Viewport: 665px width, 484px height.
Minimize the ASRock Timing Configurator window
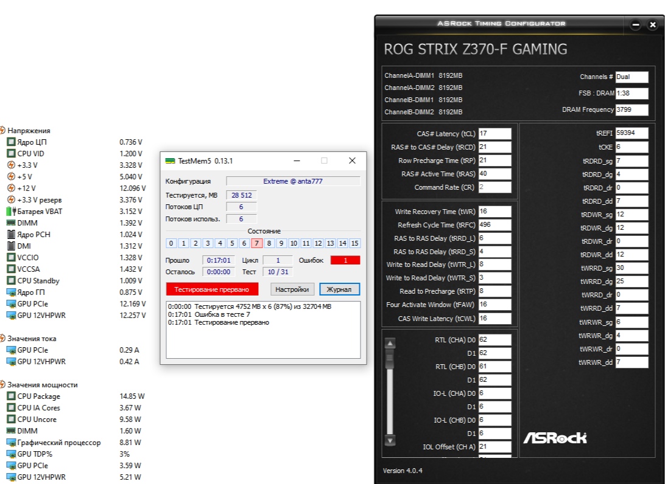636,25
